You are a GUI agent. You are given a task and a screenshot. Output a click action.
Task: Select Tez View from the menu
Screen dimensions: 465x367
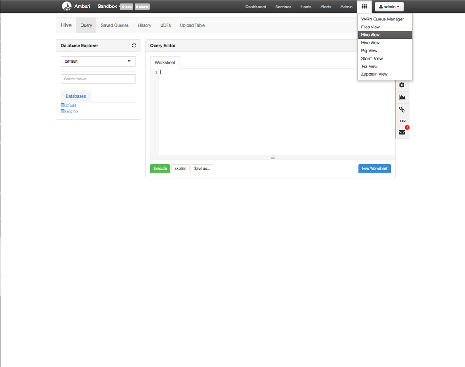click(x=385, y=66)
